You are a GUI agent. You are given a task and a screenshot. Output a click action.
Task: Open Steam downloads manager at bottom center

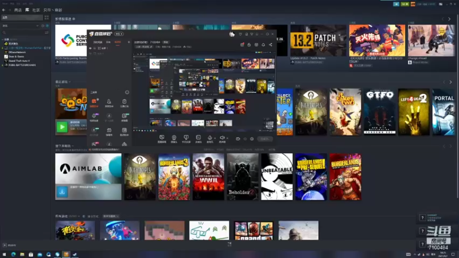coord(229,244)
